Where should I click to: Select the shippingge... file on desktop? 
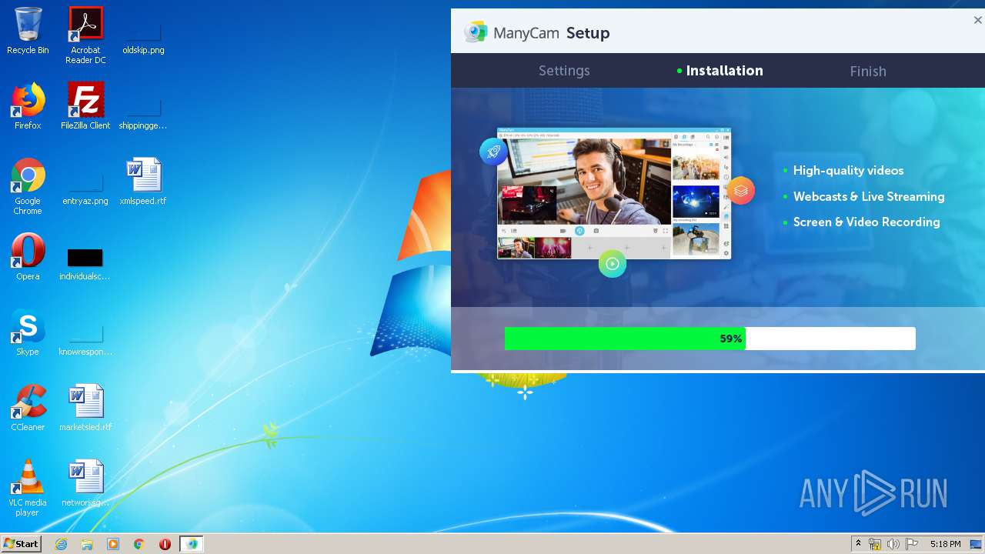click(143, 112)
